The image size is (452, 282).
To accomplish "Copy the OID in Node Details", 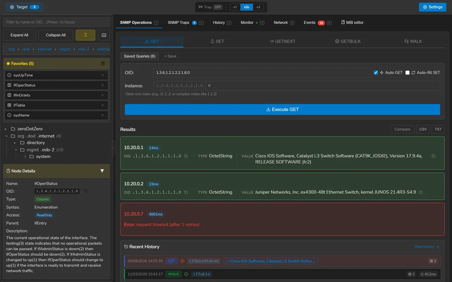I will click(x=86, y=191).
